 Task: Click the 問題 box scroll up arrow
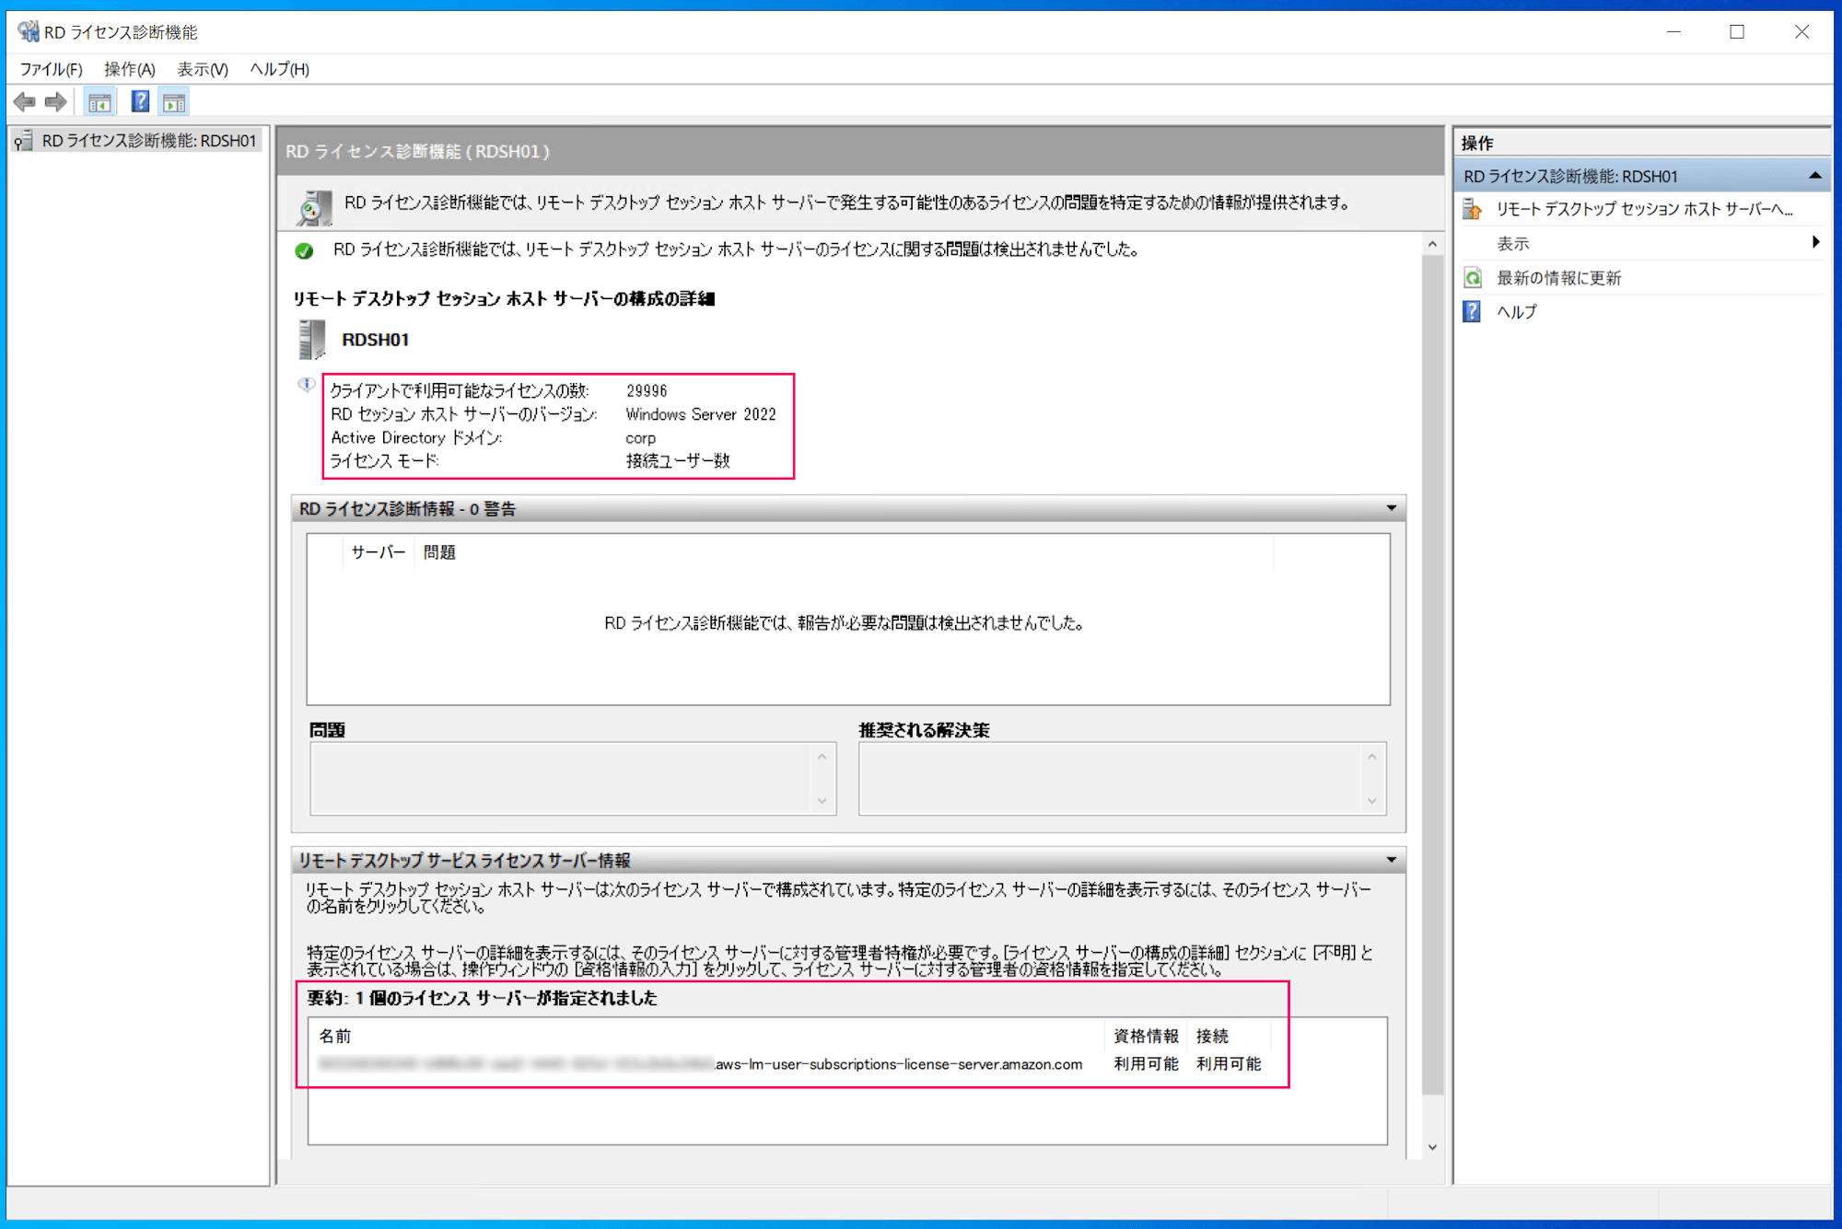pyautogui.click(x=822, y=757)
